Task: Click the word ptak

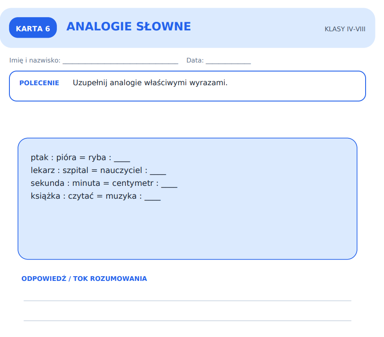Action: click(39, 158)
